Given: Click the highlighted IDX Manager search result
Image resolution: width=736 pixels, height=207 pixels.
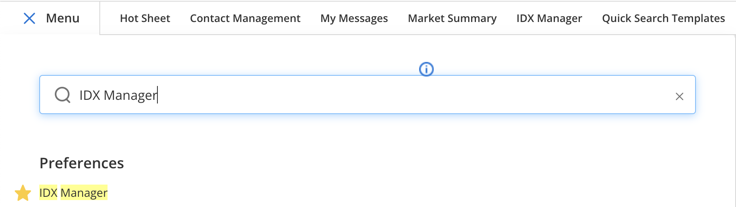Looking at the screenshot, I should 74,193.
